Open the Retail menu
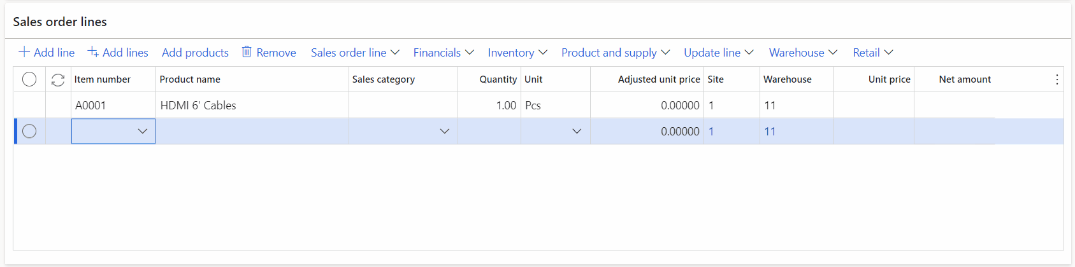The height and width of the screenshot is (267, 1075). click(873, 53)
